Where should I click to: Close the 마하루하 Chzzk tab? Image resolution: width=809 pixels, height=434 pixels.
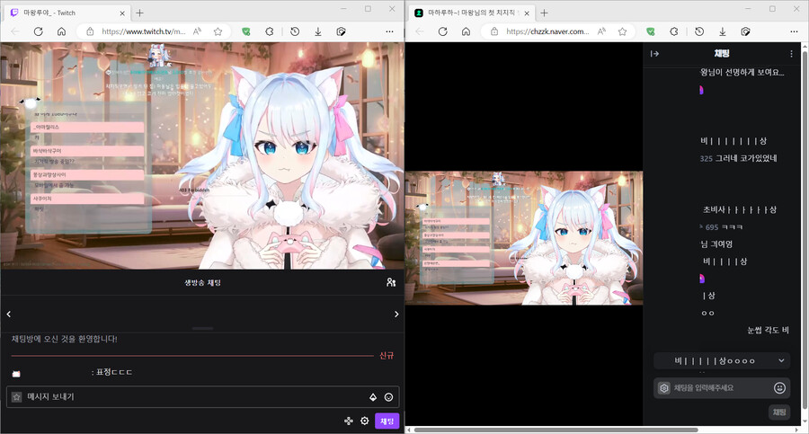tap(527, 13)
